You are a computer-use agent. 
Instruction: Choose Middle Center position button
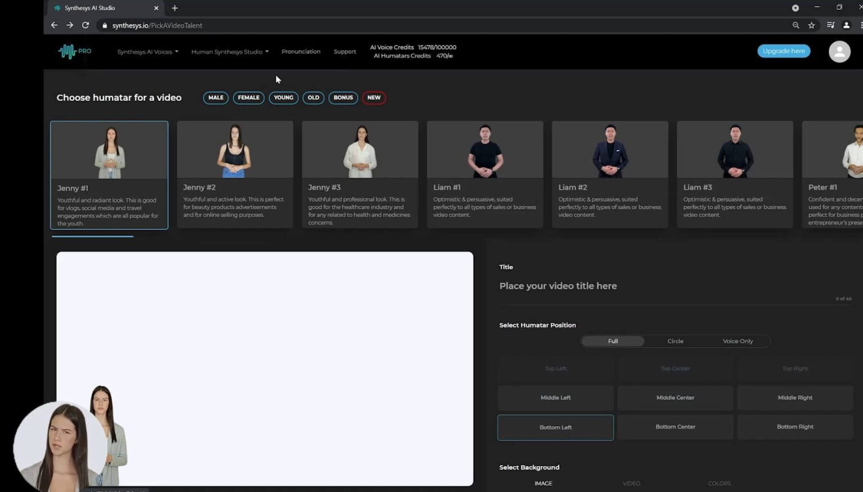(675, 398)
